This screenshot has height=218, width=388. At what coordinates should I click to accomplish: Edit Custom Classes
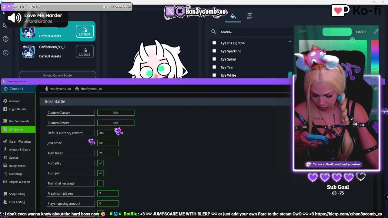116,113
